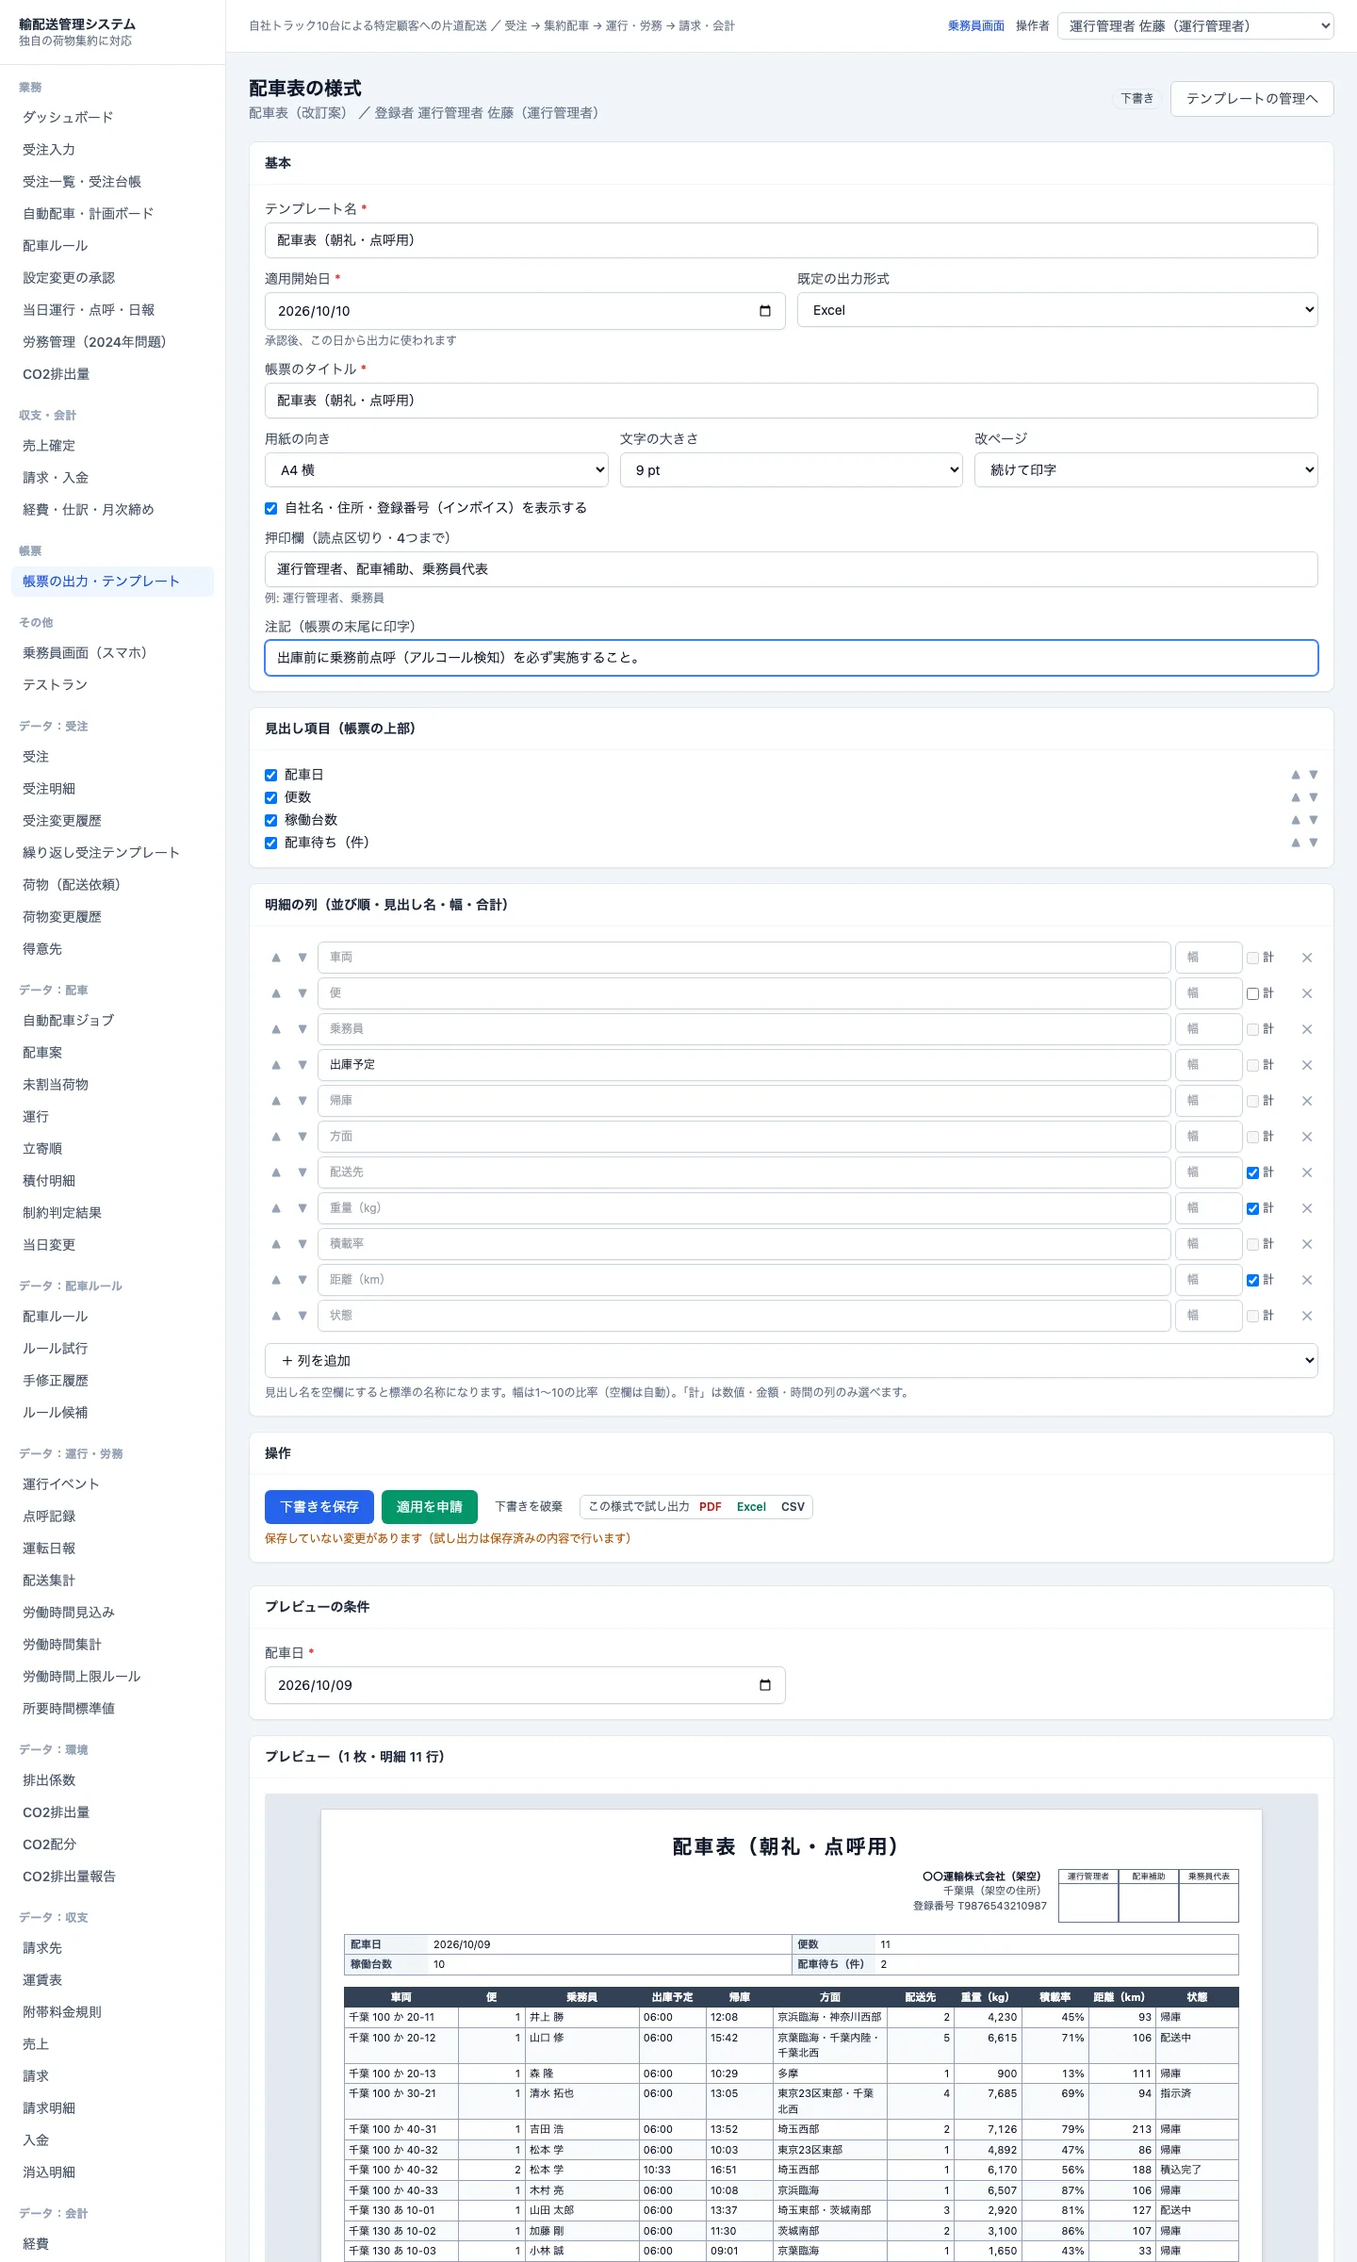
Task: Click the 適用を申請 button
Action: coord(430,1507)
